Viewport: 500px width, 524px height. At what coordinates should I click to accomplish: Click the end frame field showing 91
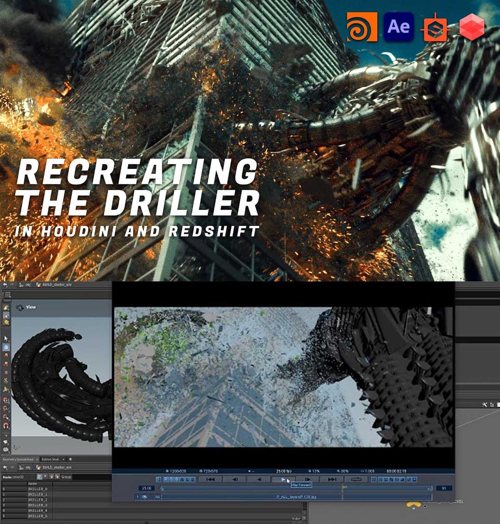[x=444, y=488]
